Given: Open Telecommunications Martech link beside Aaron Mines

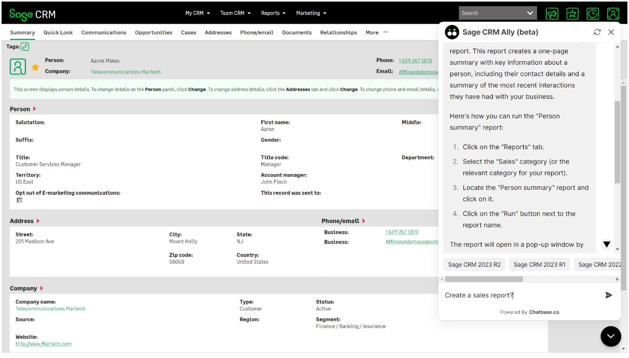Looking at the screenshot, I should tap(126, 72).
